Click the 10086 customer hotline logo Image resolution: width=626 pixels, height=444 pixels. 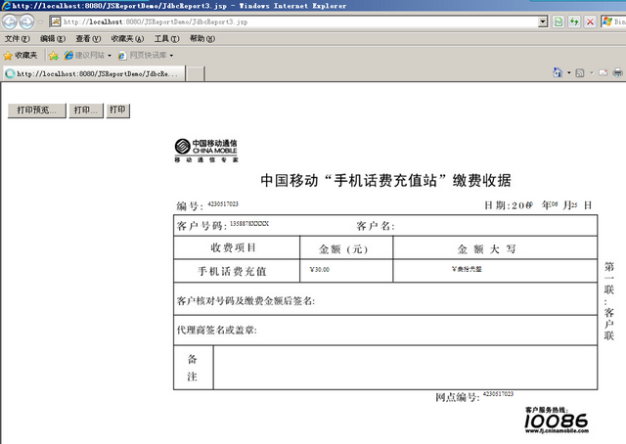pos(557,421)
